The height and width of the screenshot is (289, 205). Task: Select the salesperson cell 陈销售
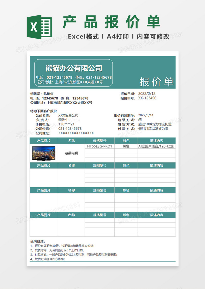(x=48, y=94)
